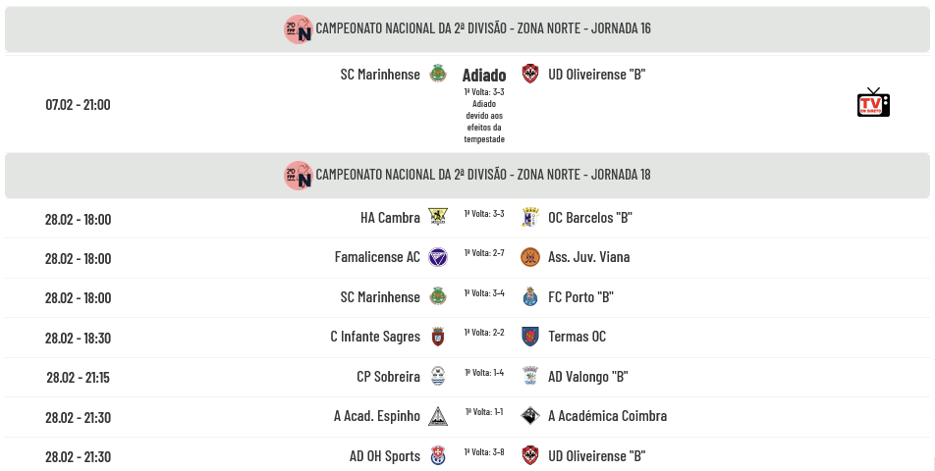This screenshot has height=471, width=935.
Task: Click the Termas OC club crest
Action: (x=530, y=337)
